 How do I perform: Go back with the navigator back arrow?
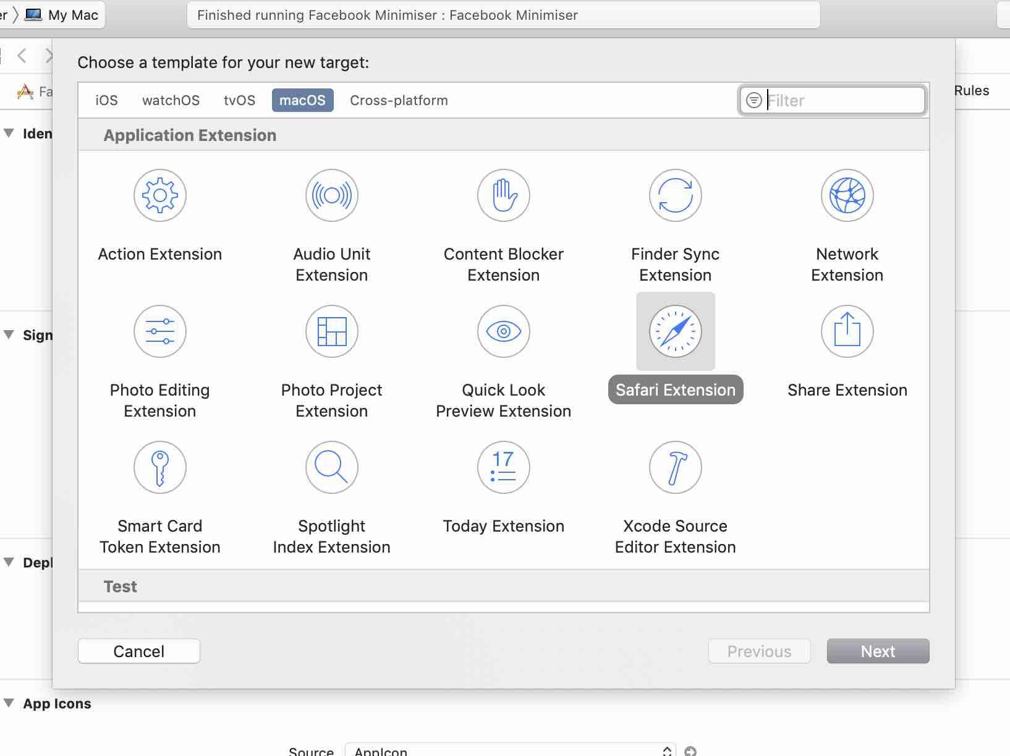[22, 56]
